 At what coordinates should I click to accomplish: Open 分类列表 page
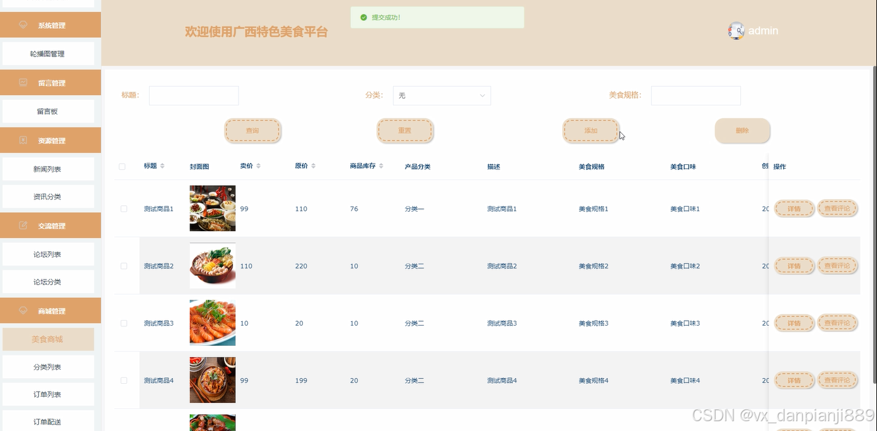pyautogui.click(x=48, y=367)
